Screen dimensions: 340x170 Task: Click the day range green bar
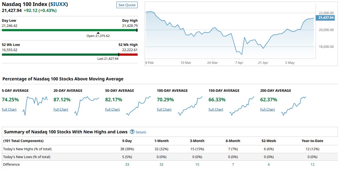tap(69, 30)
